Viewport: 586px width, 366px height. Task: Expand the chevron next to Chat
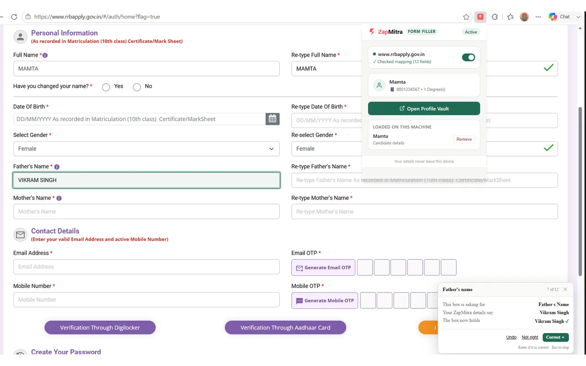coord(578,17)
